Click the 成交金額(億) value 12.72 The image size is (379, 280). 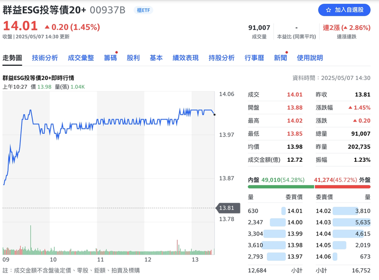click(x=294, y=160)
